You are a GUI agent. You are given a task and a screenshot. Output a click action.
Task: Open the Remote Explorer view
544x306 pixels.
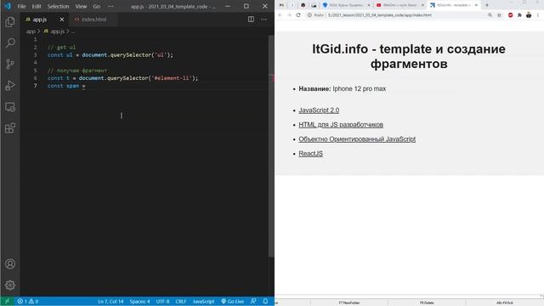click(10, 107)
